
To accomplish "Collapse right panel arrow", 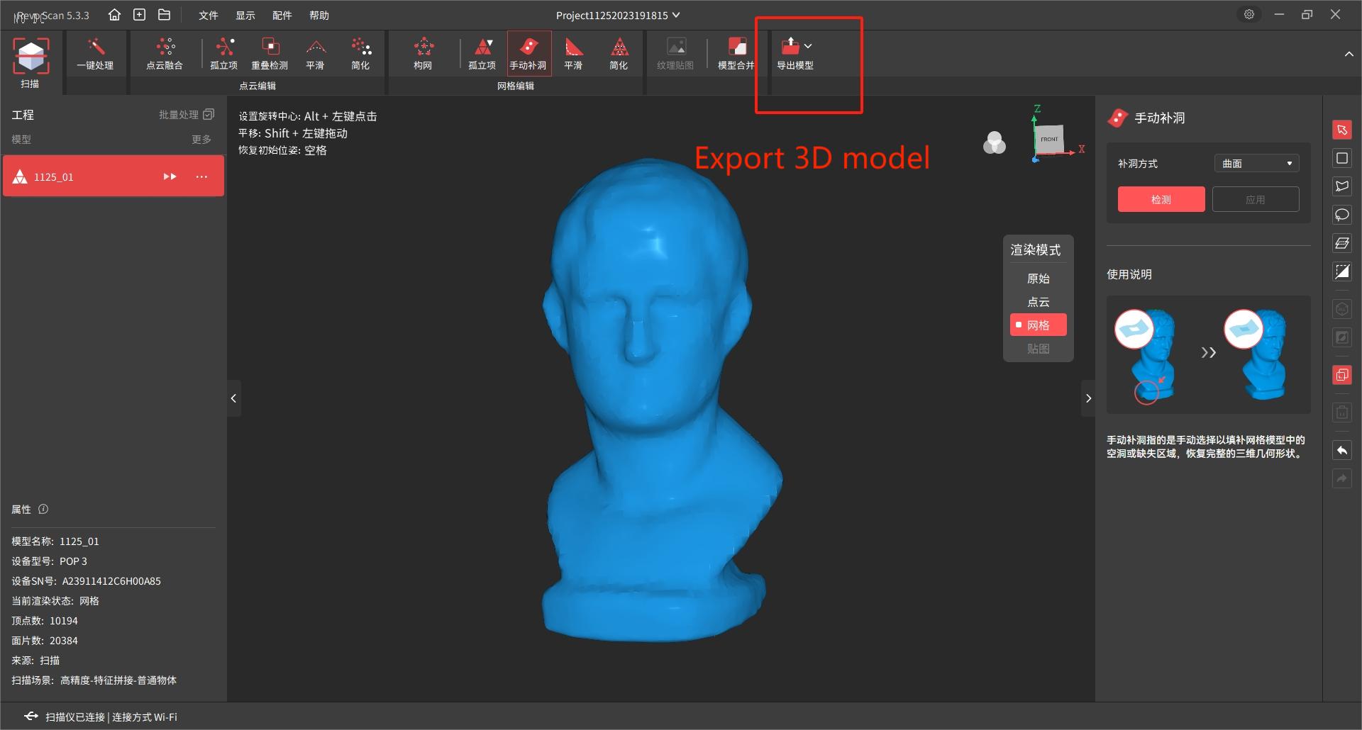I will 1088,398.
